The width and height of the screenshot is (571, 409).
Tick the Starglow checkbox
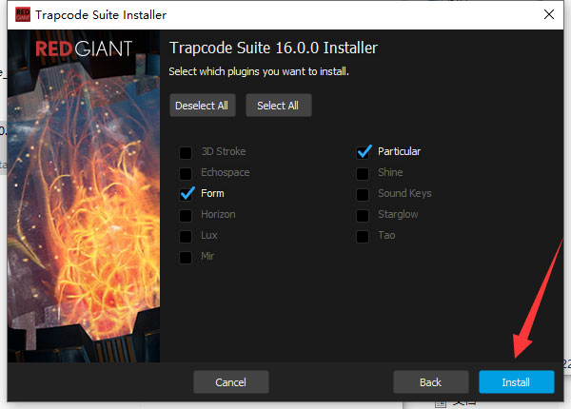(x=363, y=214)
